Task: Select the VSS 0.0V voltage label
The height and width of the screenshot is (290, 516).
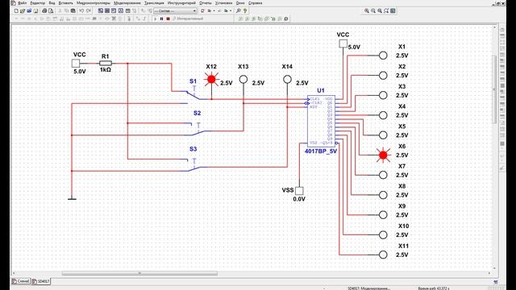Action: pos(299,199)
